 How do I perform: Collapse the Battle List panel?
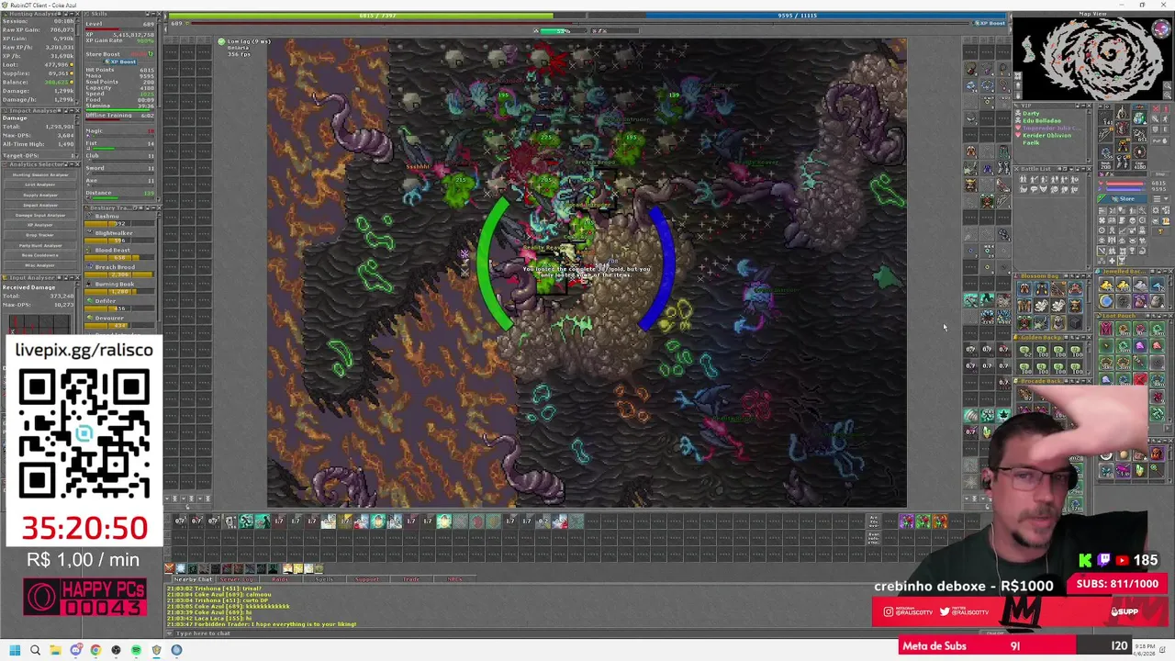[1081, 169]
